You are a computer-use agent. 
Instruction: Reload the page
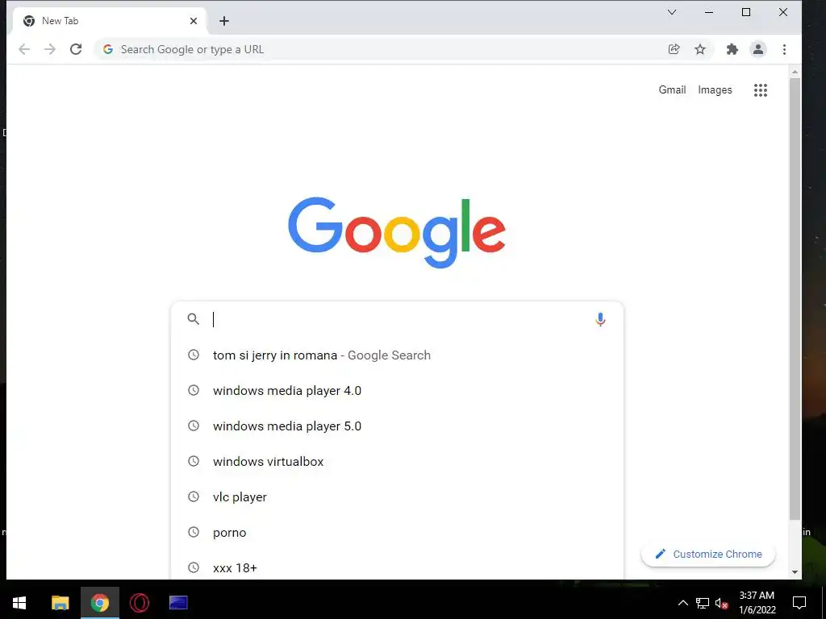coord(76,49)
